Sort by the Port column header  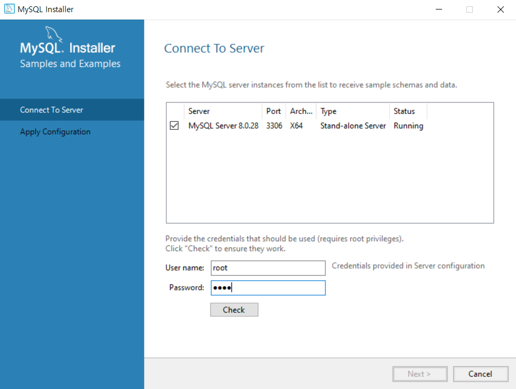tap(274, 111)
